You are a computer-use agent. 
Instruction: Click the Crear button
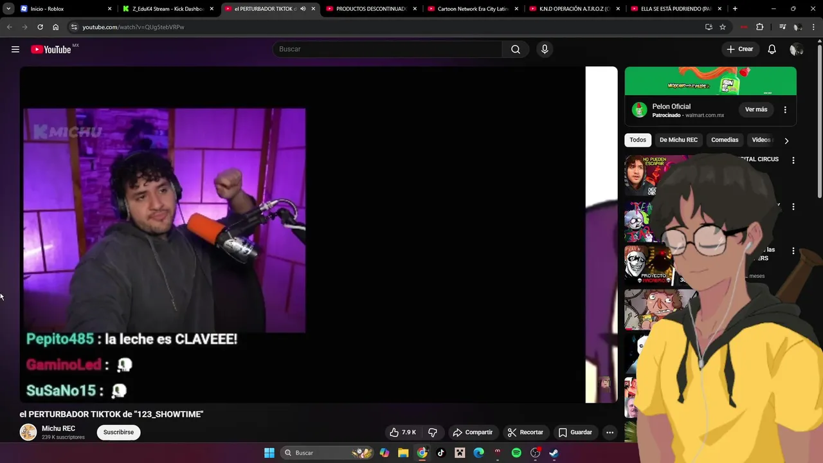(x=739, y=50)
